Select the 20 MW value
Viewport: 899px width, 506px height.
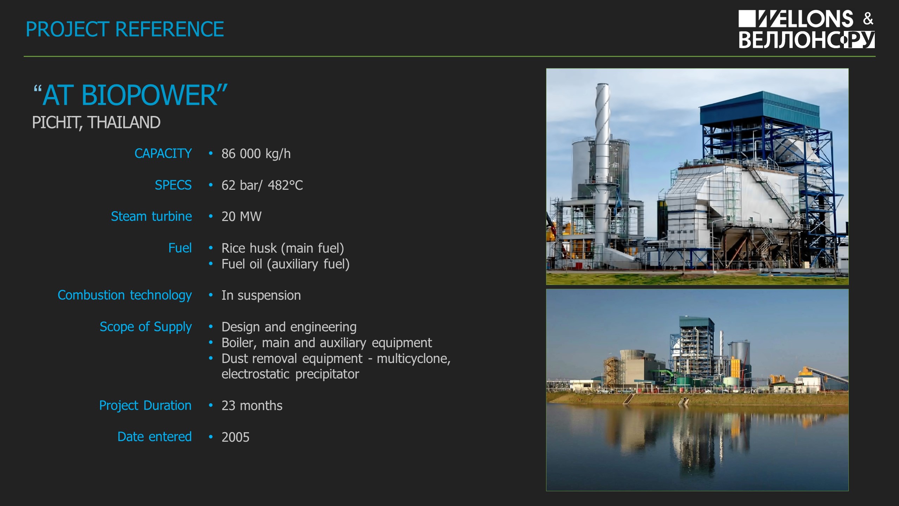241,216
